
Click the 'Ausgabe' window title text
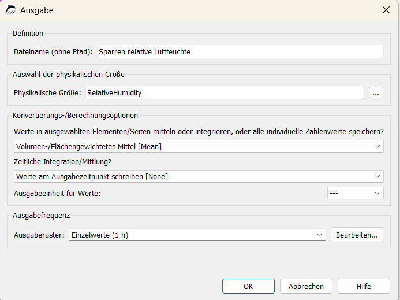point(37,10)
